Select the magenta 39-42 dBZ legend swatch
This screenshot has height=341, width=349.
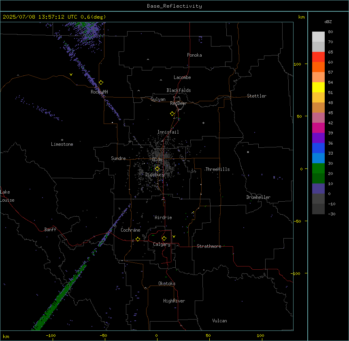click(318, 128)
